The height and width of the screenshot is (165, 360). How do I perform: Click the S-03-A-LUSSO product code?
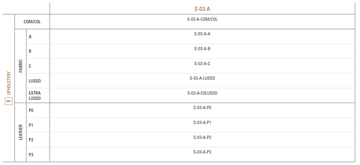202,78
